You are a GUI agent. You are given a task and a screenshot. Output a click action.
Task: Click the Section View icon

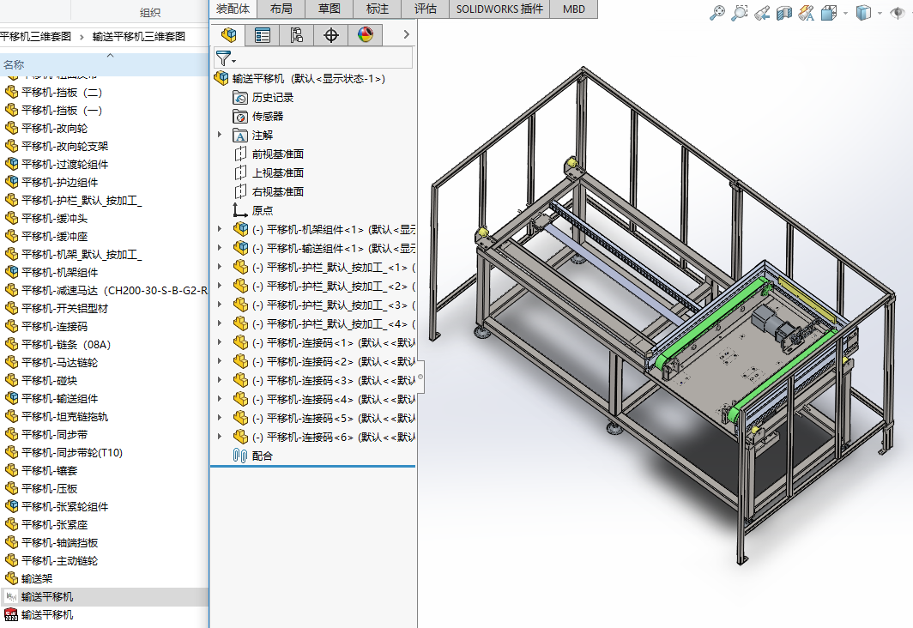[783, 13]
